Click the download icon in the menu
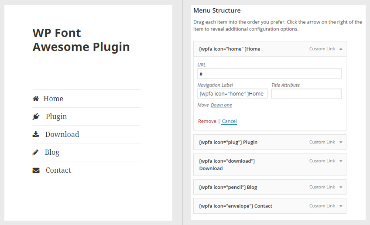This screenshot has width=370, height=225. 36,134
